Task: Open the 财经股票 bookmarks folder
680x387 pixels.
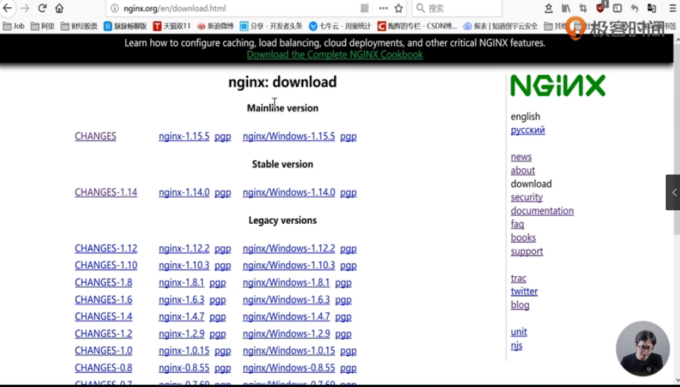Action: (x=79, y=26)
